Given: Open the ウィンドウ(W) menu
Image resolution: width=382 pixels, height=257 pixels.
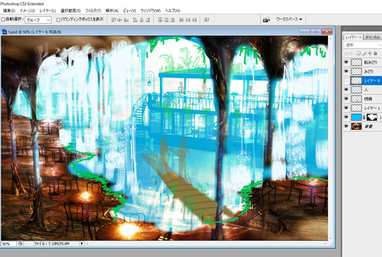Looking at the screenshot, I should tap(150, 11).
